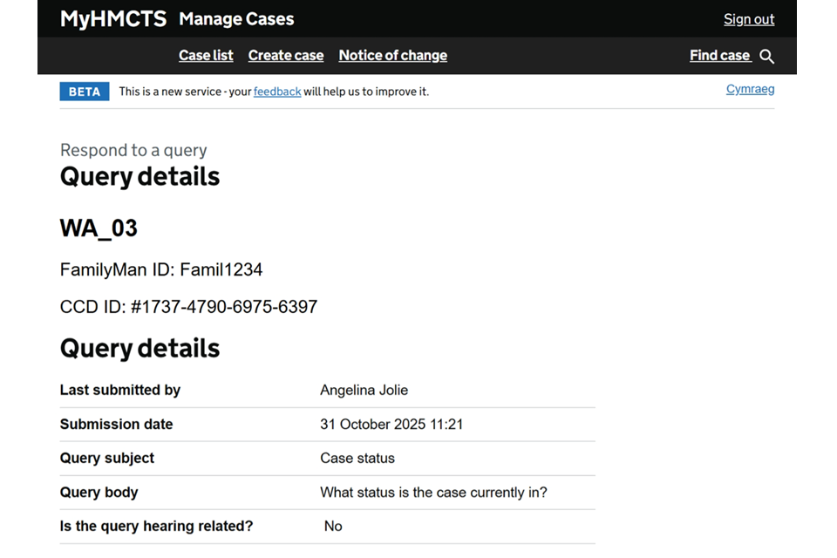The image size is (837, 558).
Task: Switch language to Cymraeg
Action: (750, 89)
